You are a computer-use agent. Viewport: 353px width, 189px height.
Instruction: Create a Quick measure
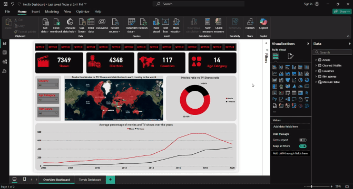pyautogui.click(x=219, y=26)
